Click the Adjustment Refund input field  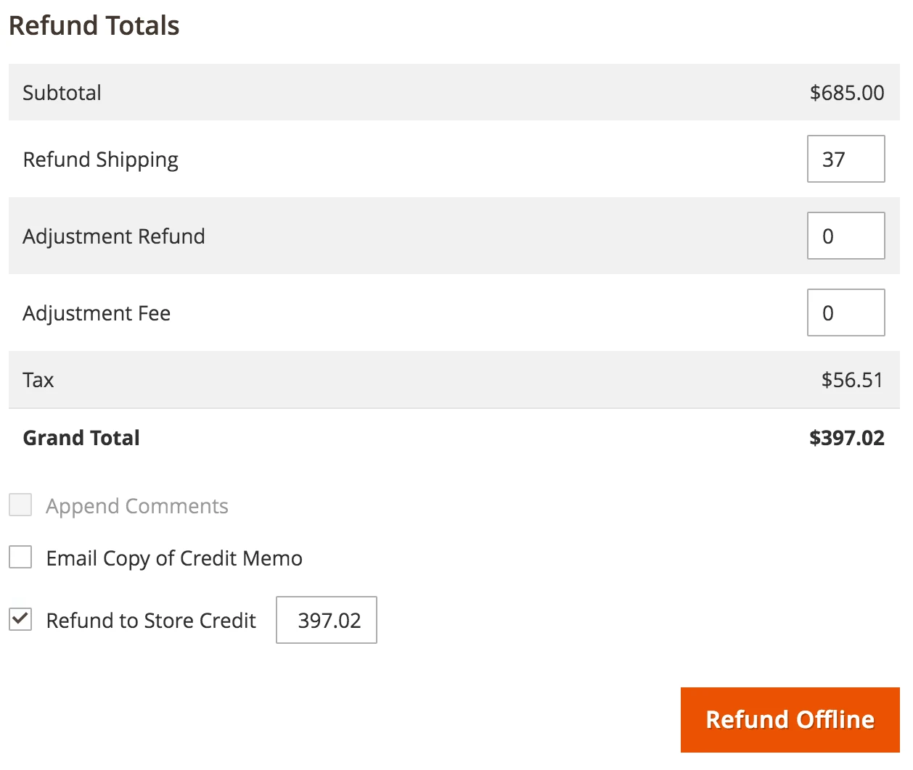846,236
